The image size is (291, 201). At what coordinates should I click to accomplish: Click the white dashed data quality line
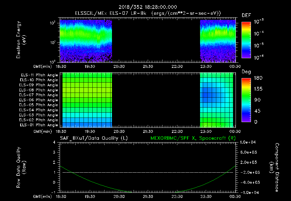[148, 172]
